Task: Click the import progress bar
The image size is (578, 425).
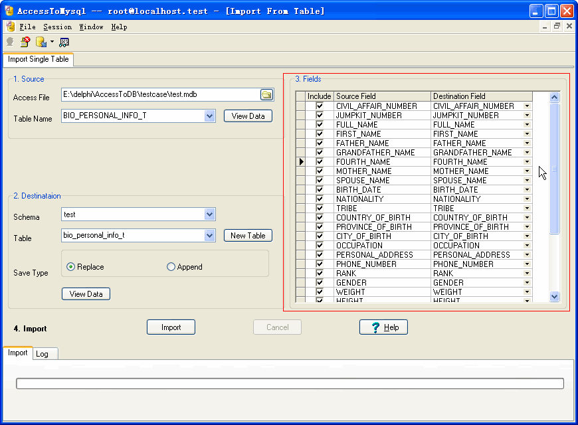Action: point(290,383)
